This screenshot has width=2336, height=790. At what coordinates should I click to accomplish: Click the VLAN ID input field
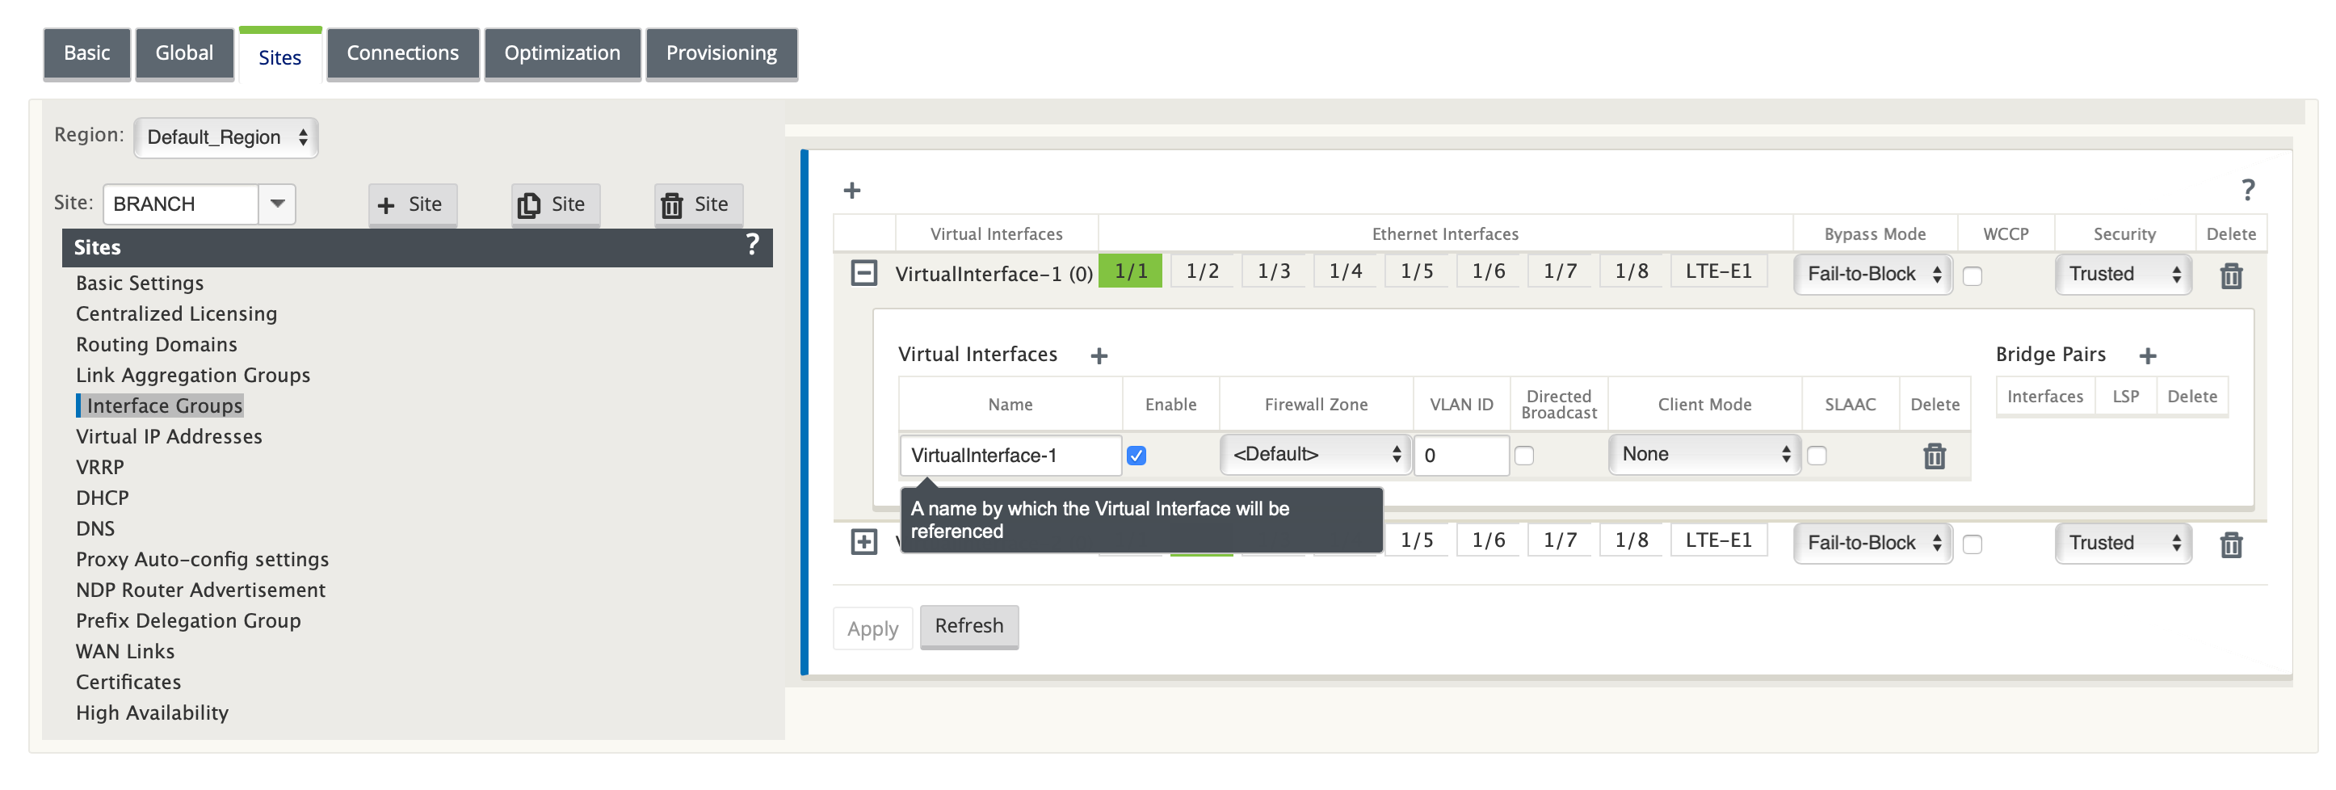(x=1460, y=456)
